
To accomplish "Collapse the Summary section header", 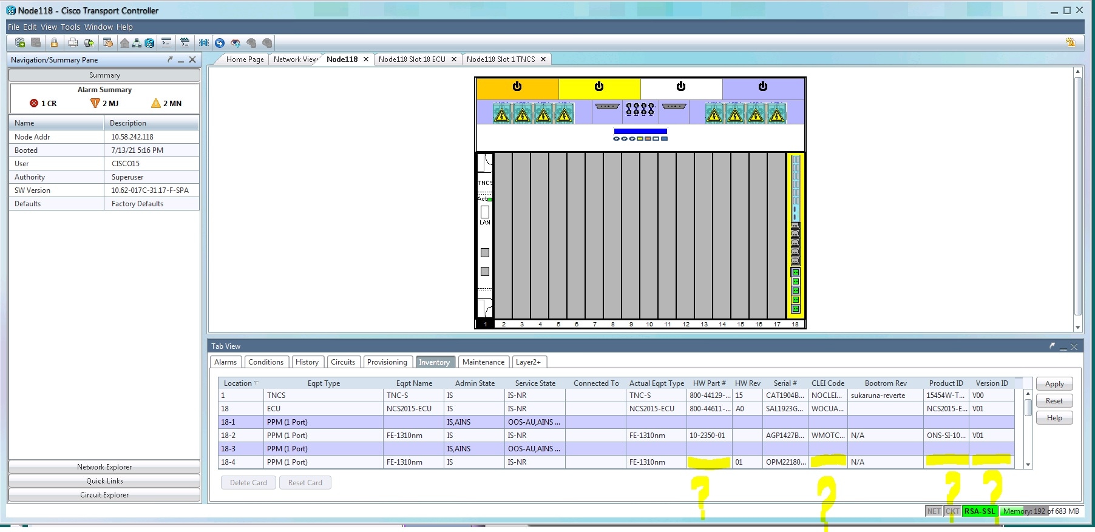I will click(x=104, y=75).
